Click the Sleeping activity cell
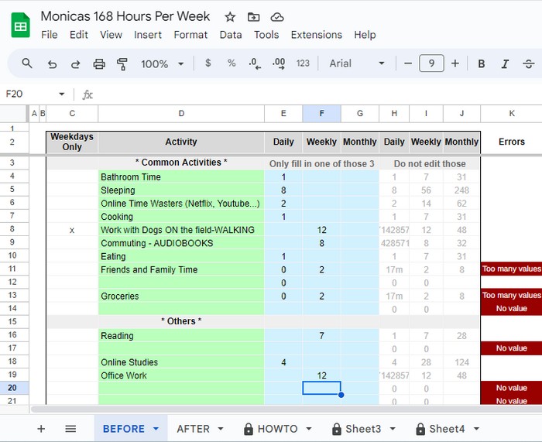This screenshot has width=542, height=442. click(181, 190)
